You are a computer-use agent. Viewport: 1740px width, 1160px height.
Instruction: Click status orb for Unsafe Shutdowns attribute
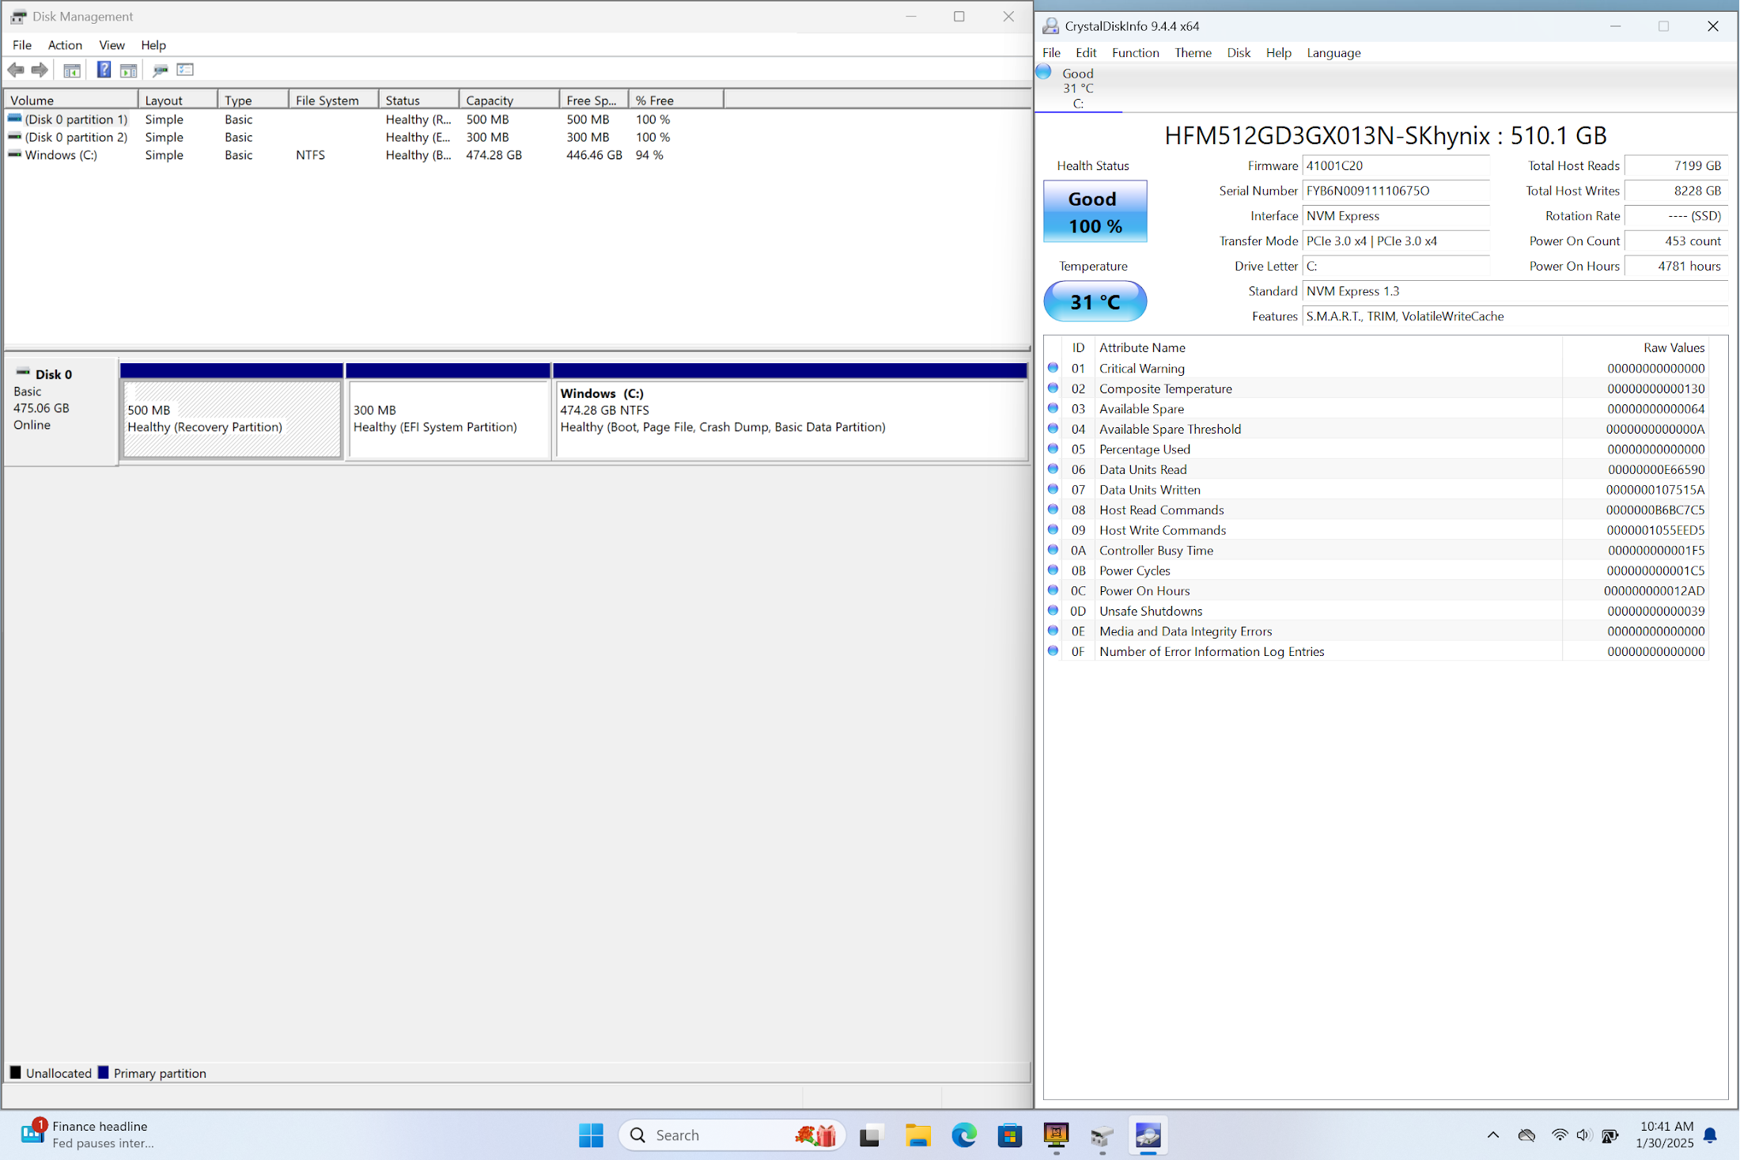coord(1053,610)
